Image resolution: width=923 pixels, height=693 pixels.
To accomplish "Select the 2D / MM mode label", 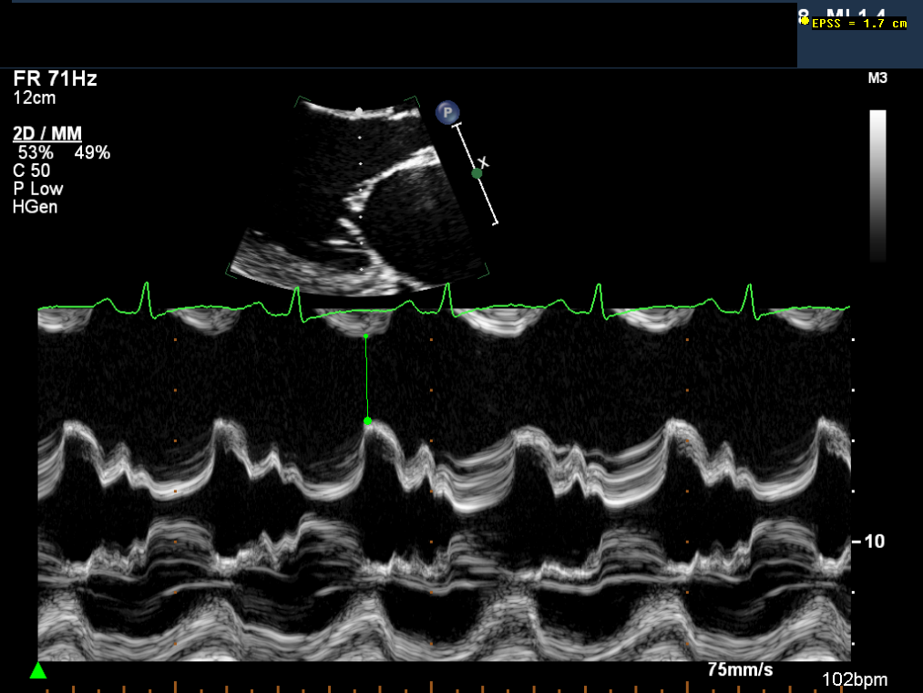I will [47, 135].
